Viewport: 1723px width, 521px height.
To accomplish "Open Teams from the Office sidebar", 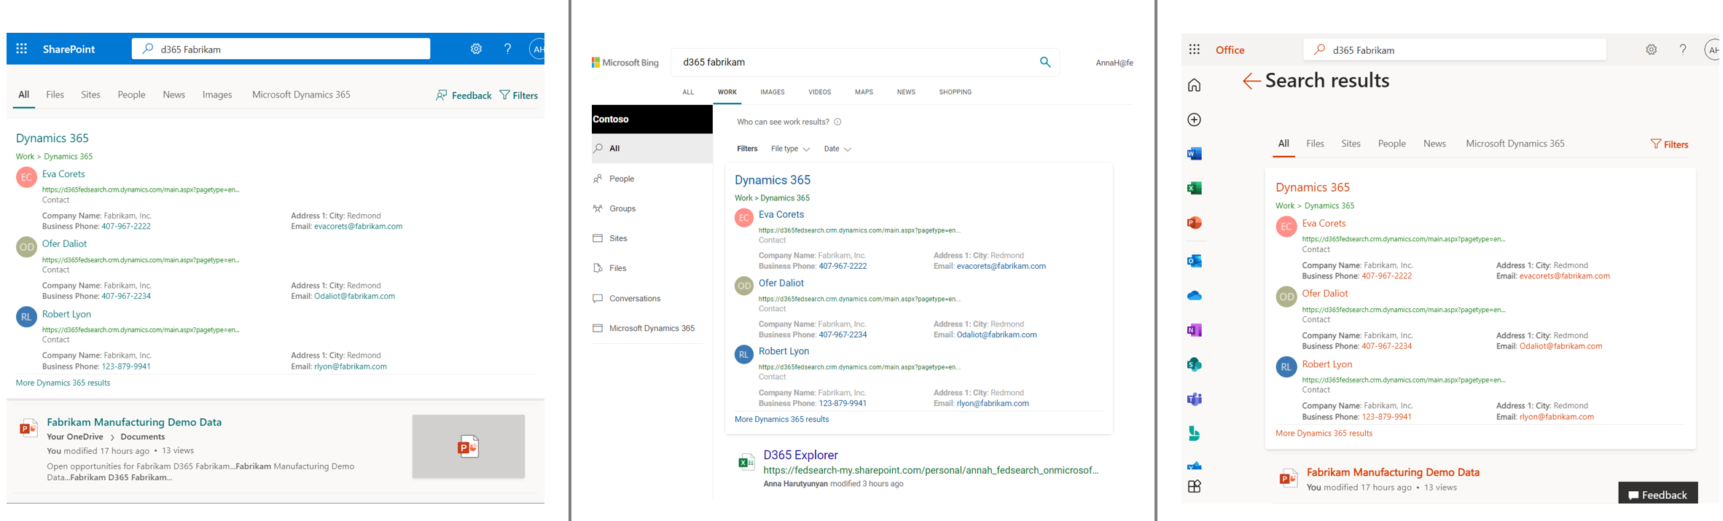I will (x=1194, y=399).
